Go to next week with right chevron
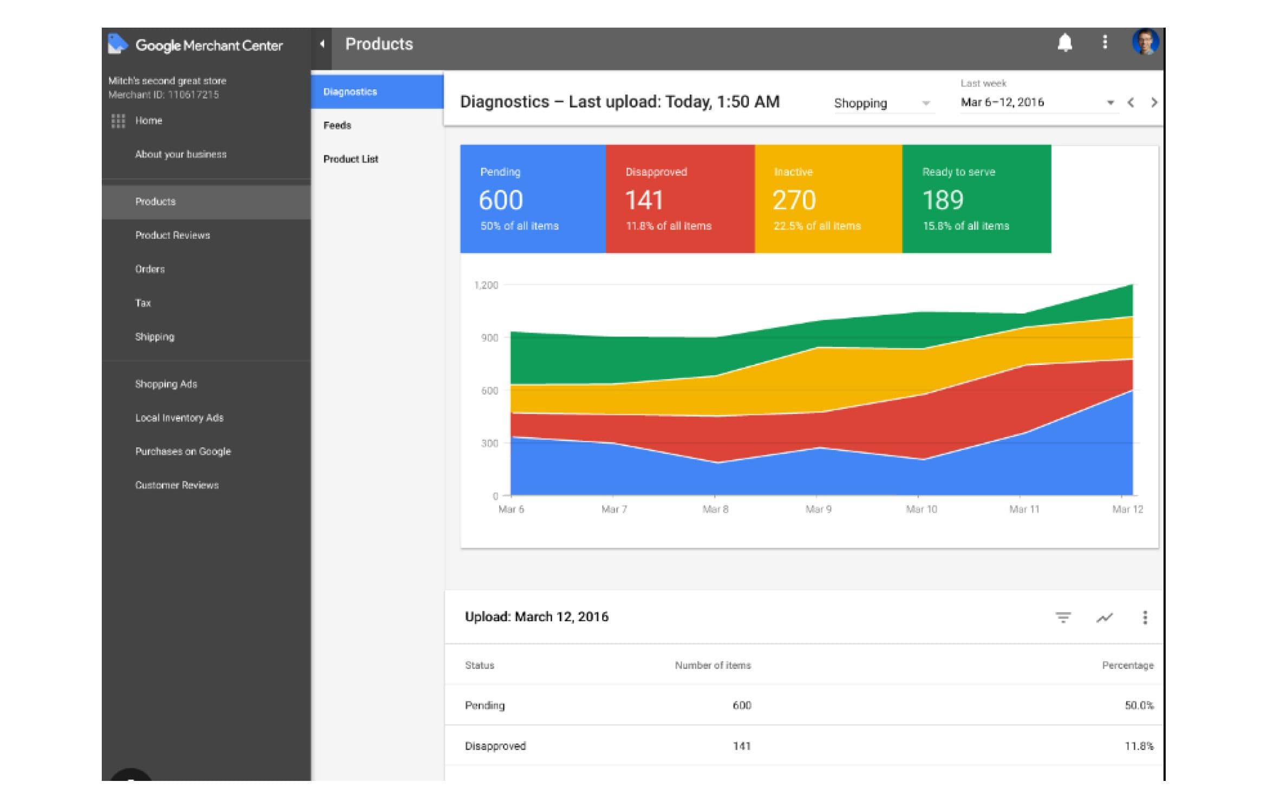This screenshot has height=808, width=1268. pos(1154,102)
